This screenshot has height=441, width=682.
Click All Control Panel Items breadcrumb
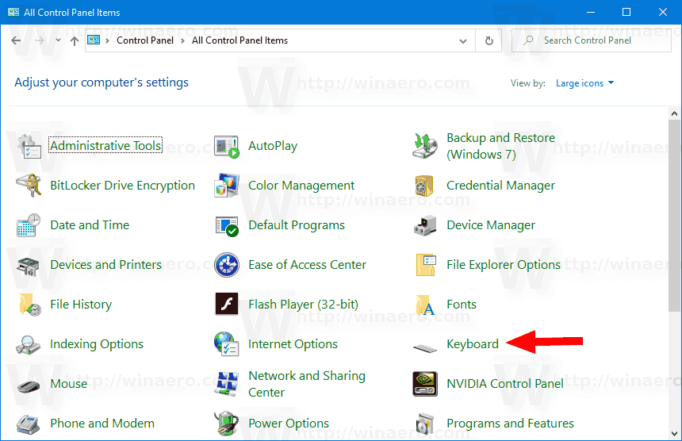tap(239, 40)
